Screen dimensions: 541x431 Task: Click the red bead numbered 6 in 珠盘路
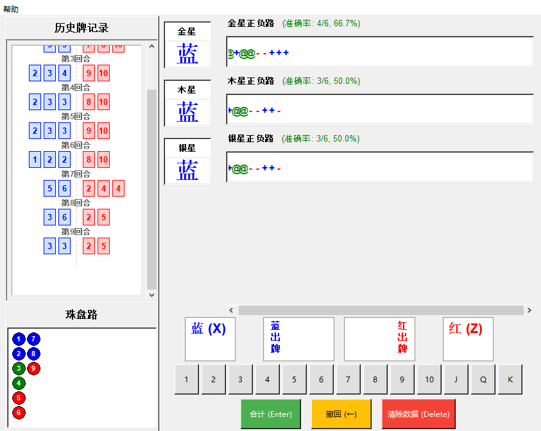[x=18, y=413]
